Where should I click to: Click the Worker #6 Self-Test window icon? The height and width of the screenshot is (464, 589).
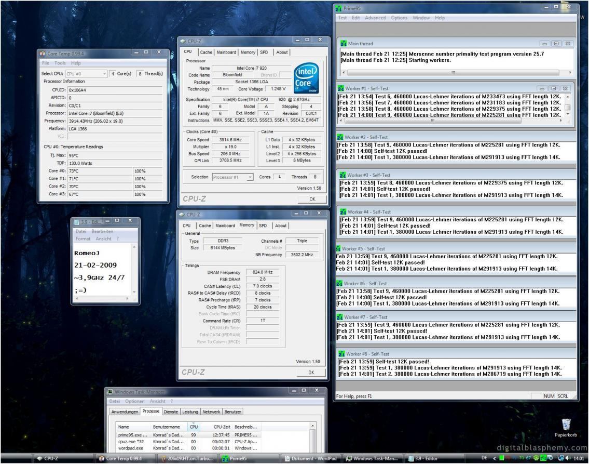point(339,284)
